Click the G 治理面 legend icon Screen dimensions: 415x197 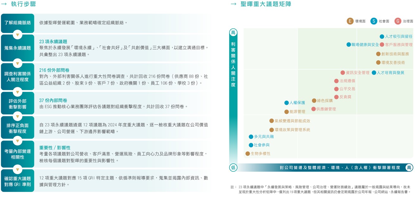tap(398, 21)
